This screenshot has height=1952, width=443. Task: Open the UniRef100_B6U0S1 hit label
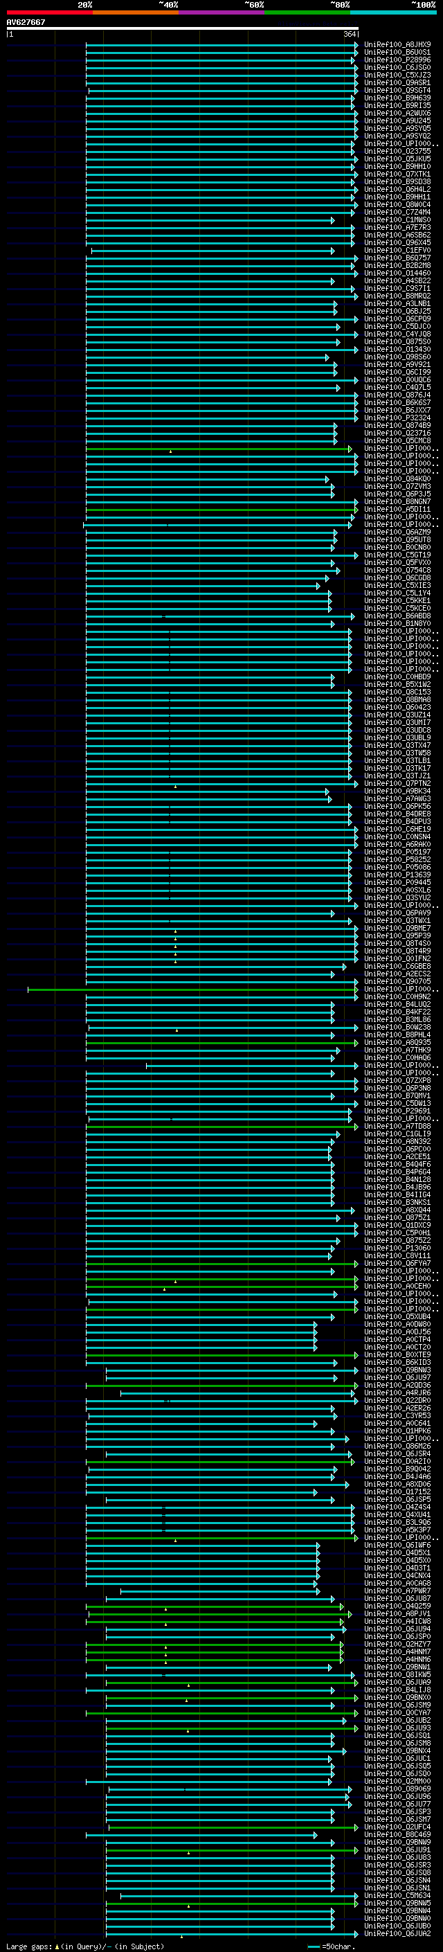coord(397,53)
